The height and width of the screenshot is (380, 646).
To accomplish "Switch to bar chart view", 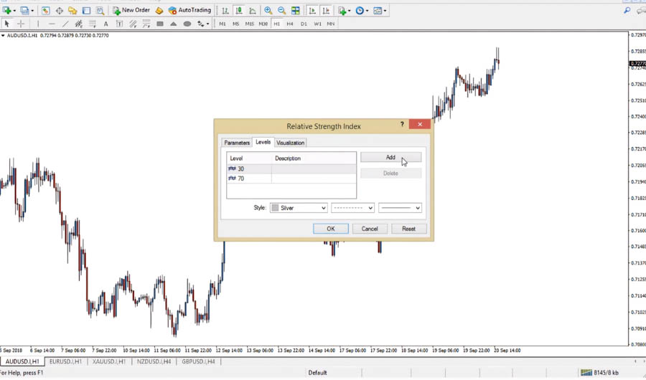I will 225,10.
